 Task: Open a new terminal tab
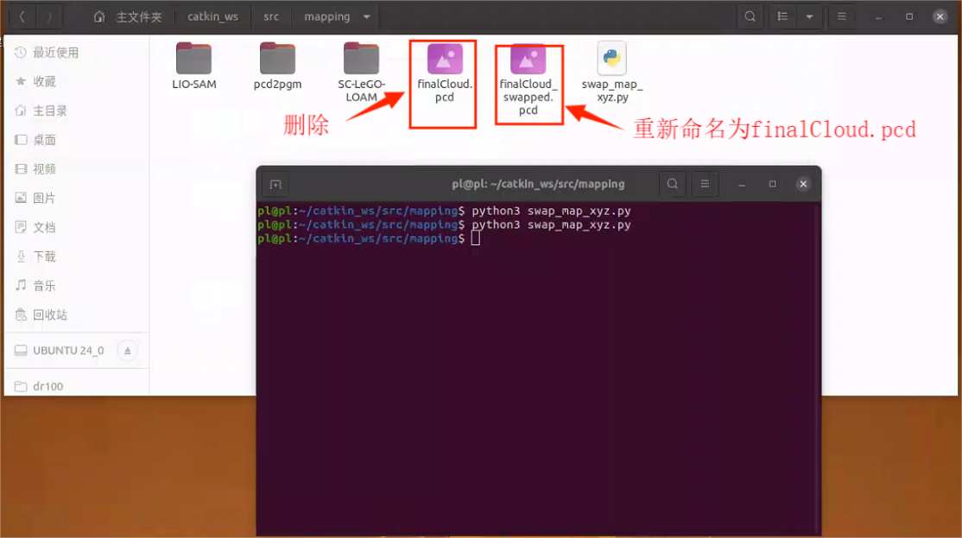[275, 184]
